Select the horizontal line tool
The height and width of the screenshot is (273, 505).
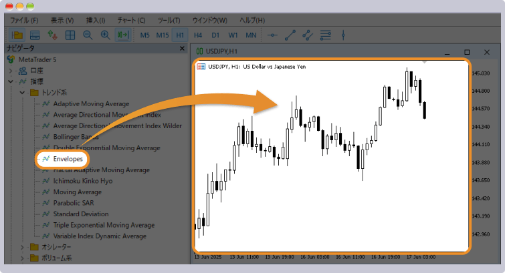[x=272, y=35]
